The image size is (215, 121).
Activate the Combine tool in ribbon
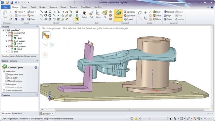click(x=118, y=15)
